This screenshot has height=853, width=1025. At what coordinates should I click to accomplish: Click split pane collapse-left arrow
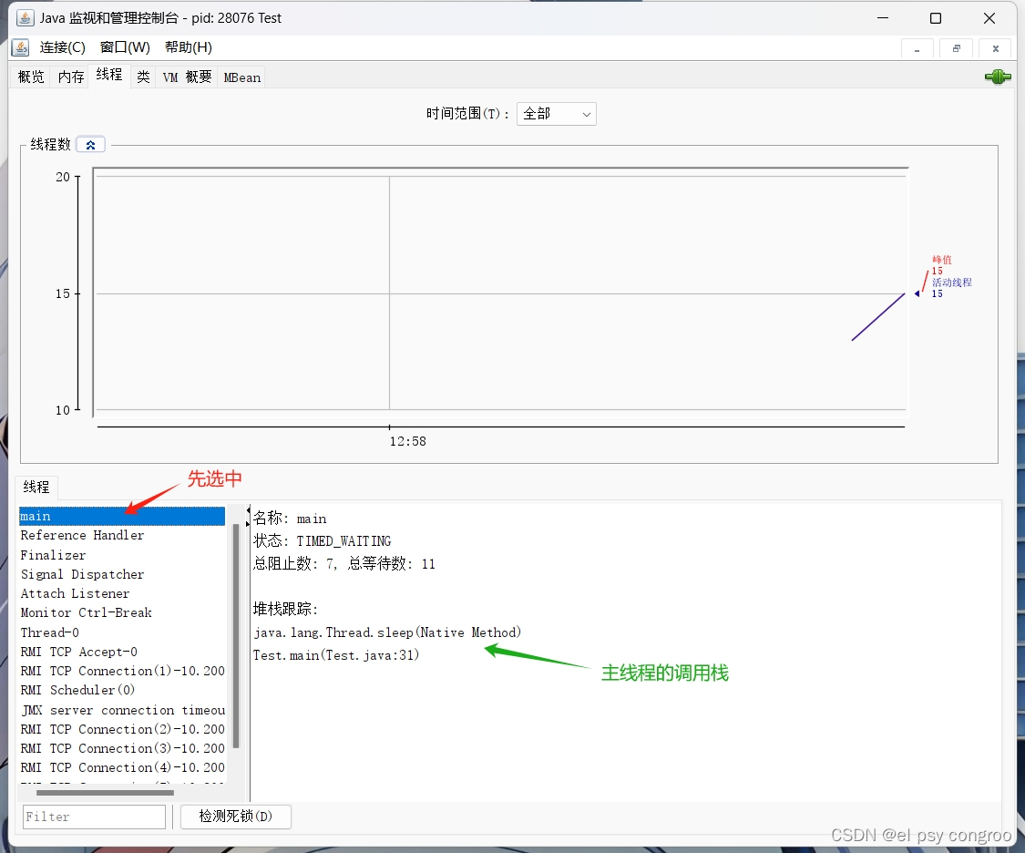[249, 509]
